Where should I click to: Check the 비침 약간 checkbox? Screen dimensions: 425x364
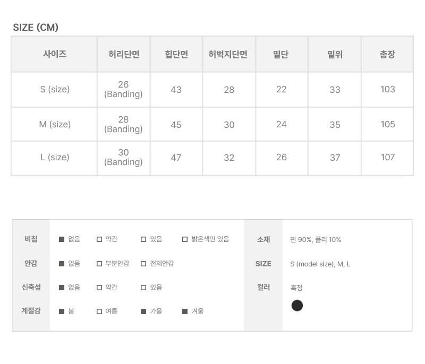click(99, 239)
